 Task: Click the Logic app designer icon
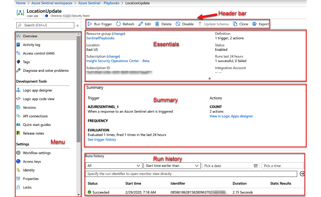(x=18, y=90)
